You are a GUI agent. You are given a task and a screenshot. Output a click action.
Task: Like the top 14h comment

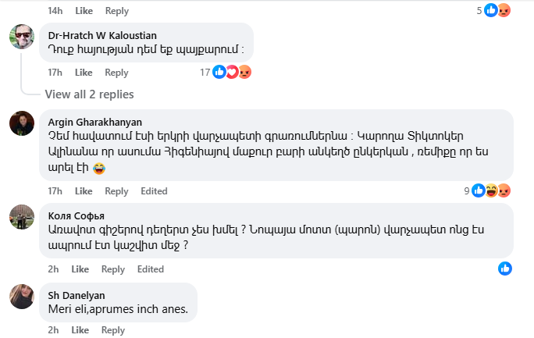[x=84, y=11]
